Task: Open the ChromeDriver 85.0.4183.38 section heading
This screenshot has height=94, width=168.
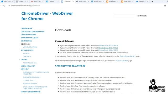Action: [x=70, y=66]
